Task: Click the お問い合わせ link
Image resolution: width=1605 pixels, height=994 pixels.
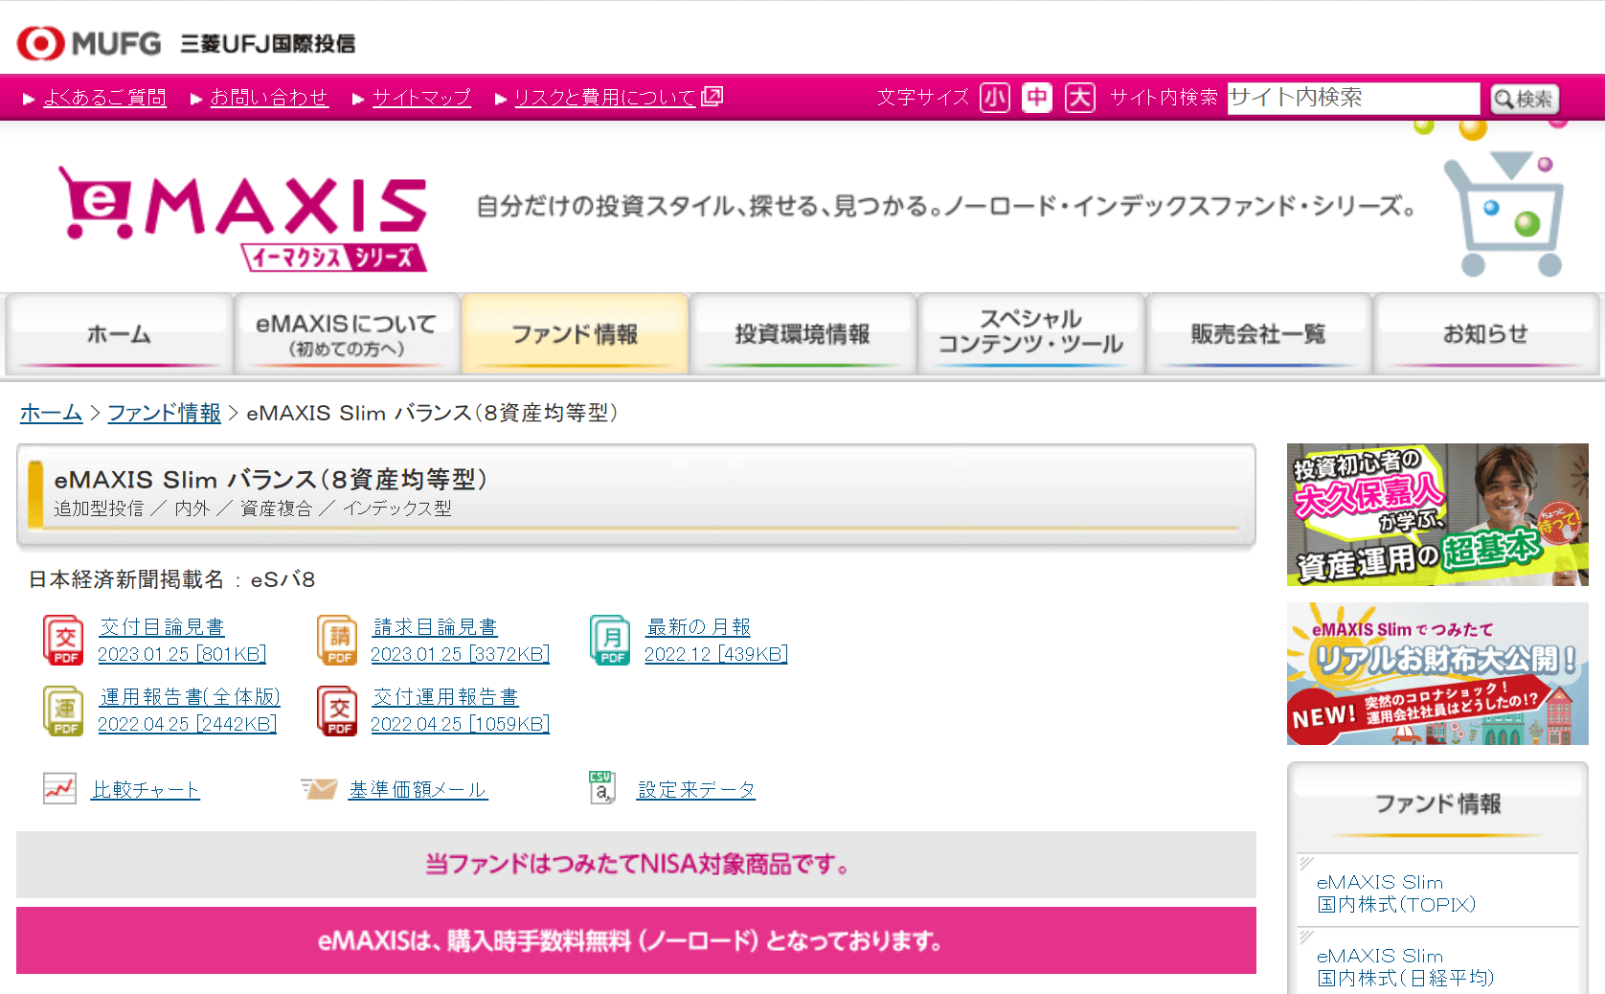Action: [x=269, y=98]
